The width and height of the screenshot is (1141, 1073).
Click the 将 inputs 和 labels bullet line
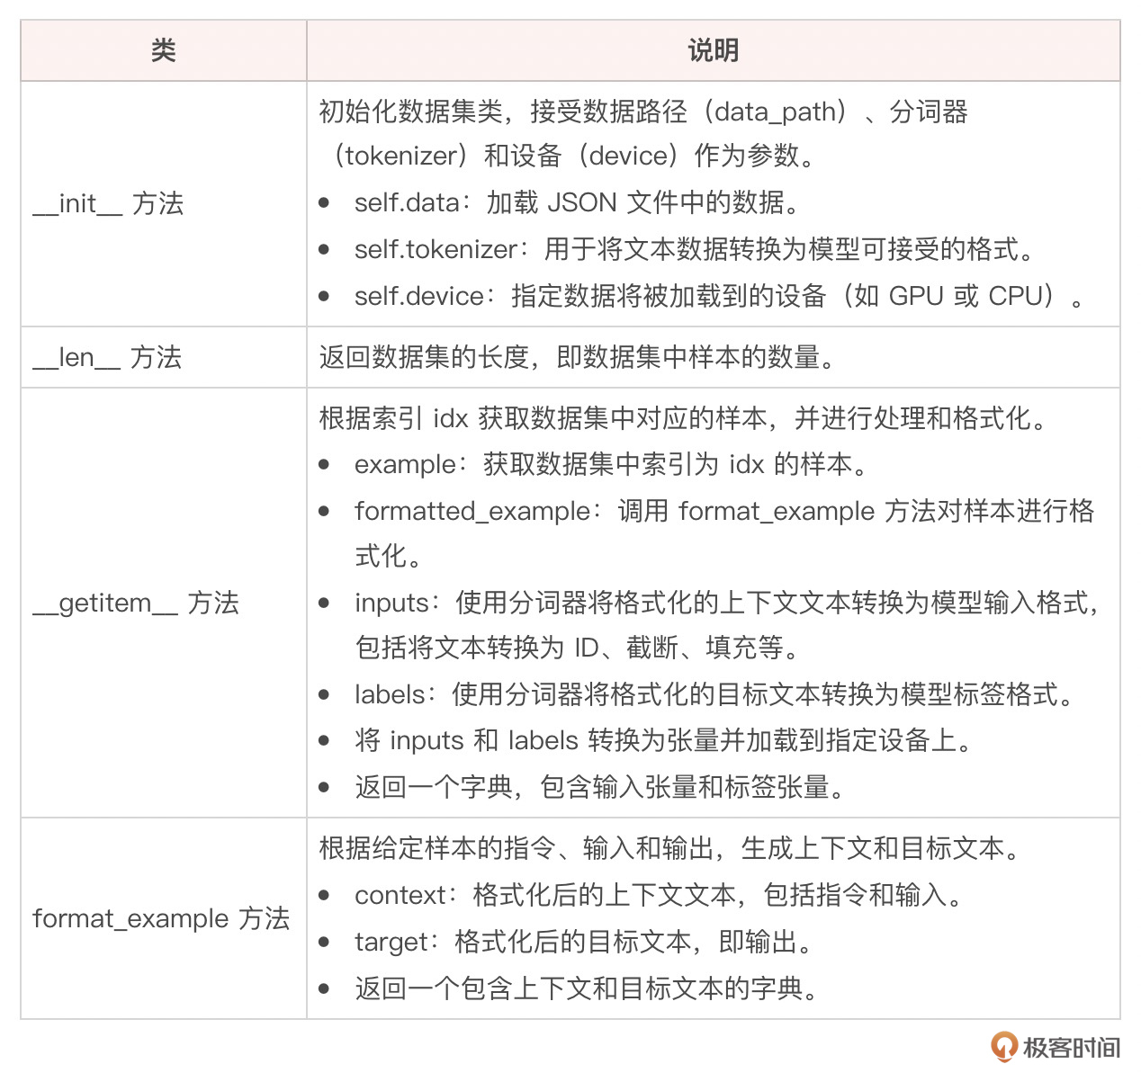point(663,740)
